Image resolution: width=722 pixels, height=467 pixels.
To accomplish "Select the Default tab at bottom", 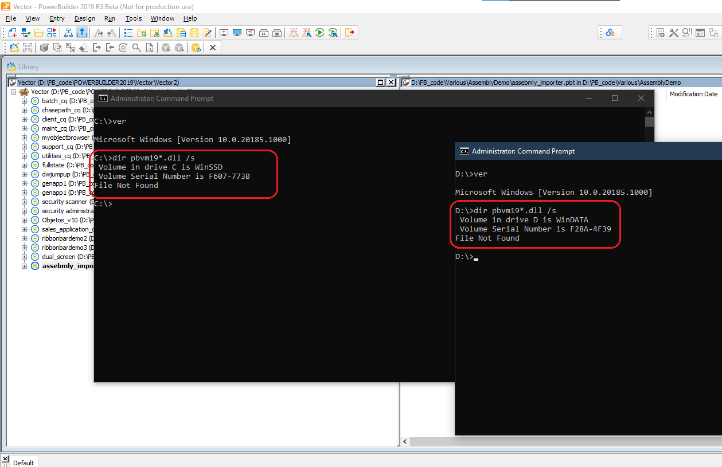I will pyautogui.click(x=24, y=462).
